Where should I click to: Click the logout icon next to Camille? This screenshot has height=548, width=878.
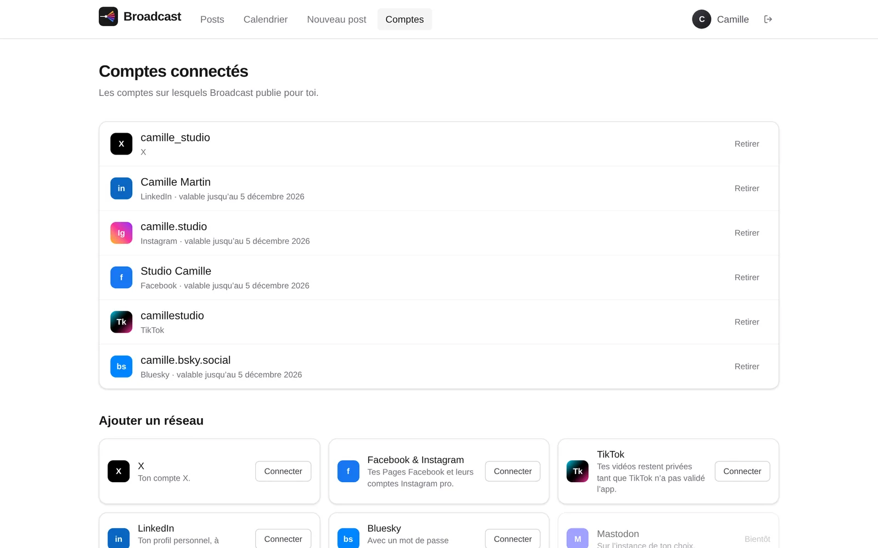[x=768, y=19]
